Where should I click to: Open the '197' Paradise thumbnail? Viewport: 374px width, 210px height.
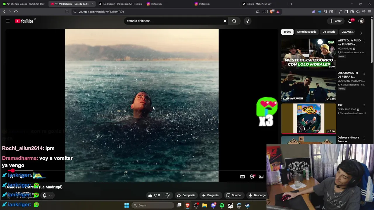point(309,119)
